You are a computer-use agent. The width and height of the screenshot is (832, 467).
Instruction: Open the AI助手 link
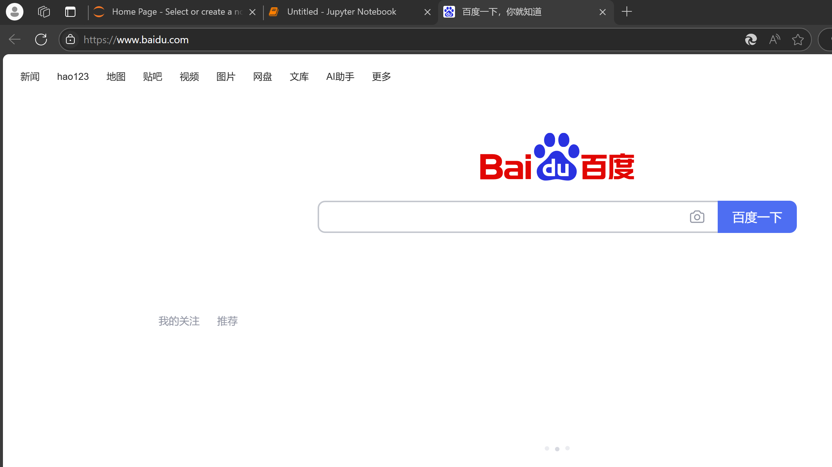pos(340,77)
